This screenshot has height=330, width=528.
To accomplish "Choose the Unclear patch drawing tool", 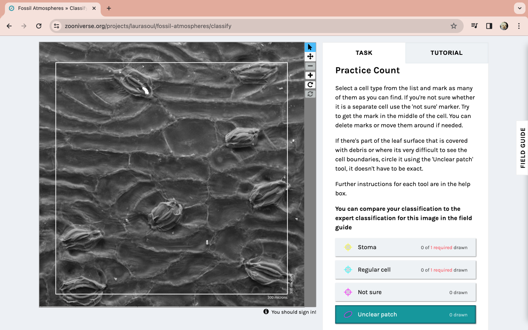I will pyautogui.click(x=405, y=314).
